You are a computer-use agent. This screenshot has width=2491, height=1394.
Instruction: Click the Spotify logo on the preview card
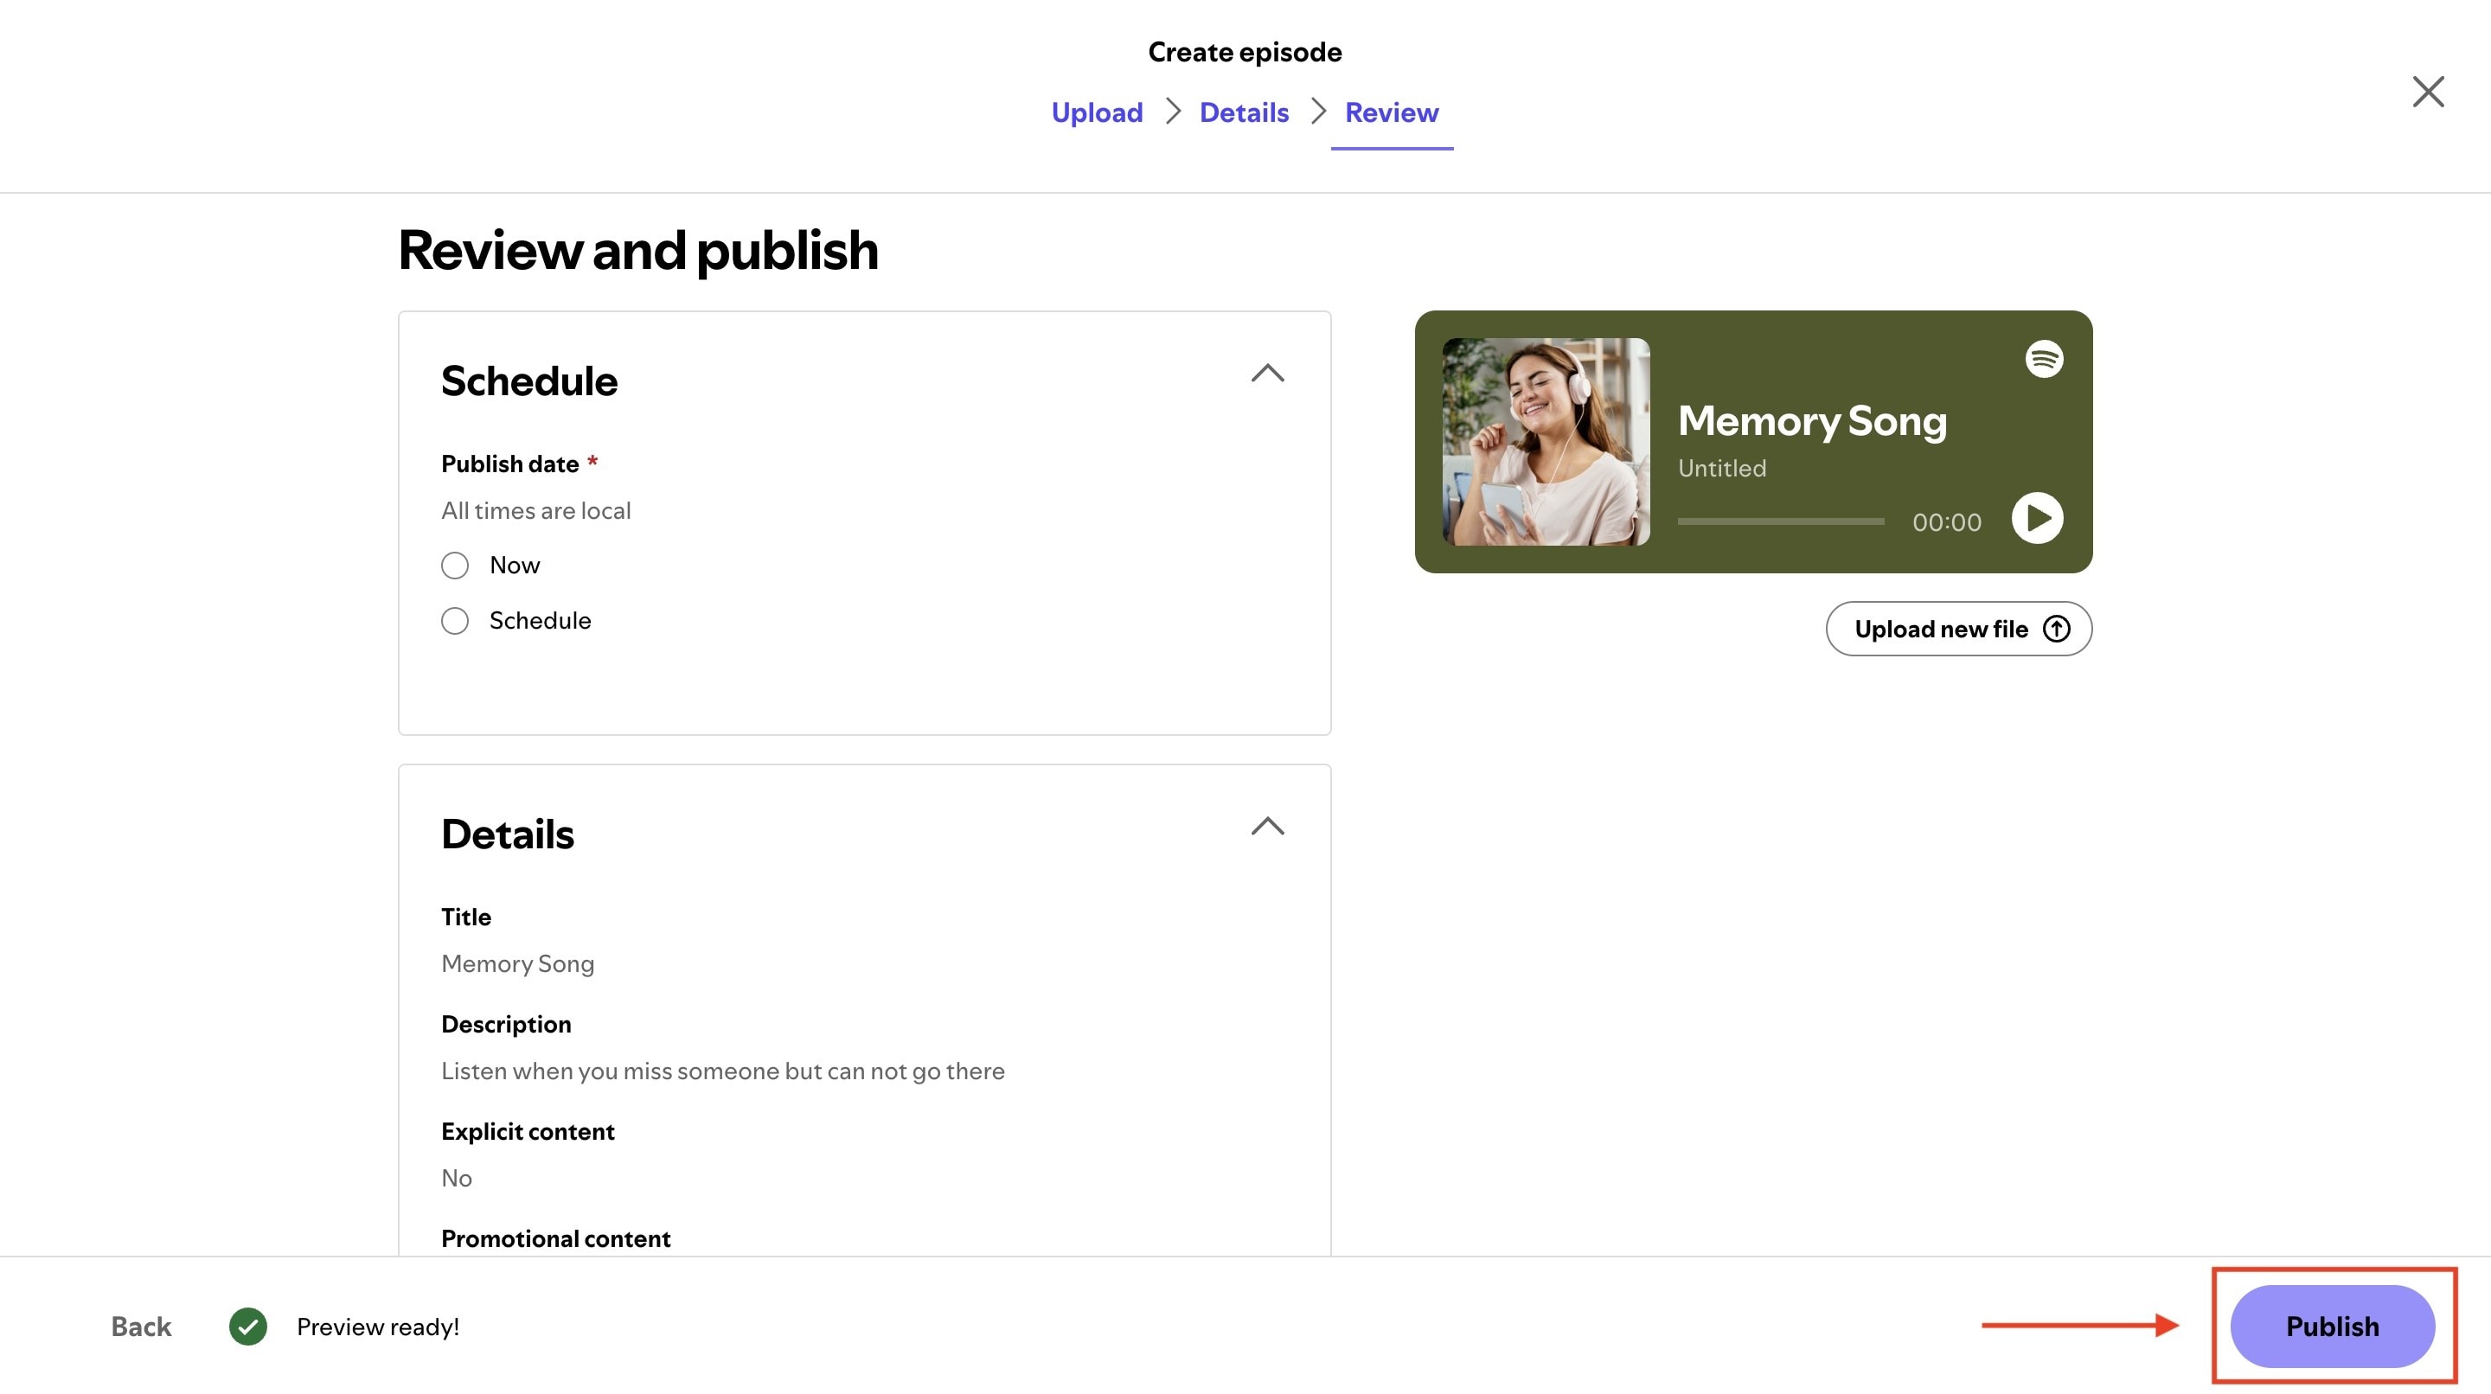pos(2043,359)
